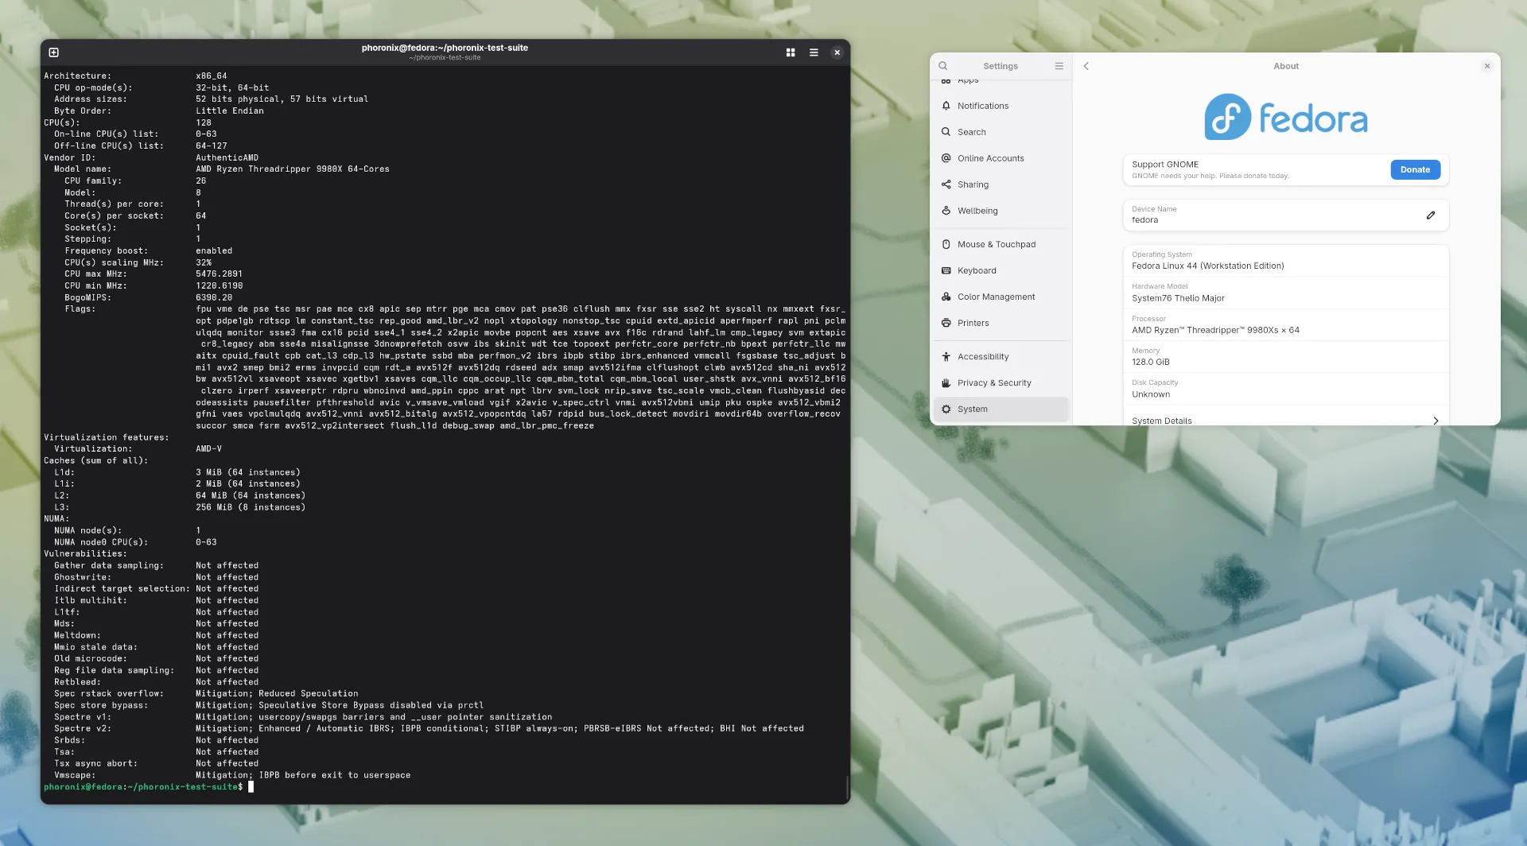Open Color Management settings
The width and height of the screenshot is (1527, 846).
[1001, 297]
